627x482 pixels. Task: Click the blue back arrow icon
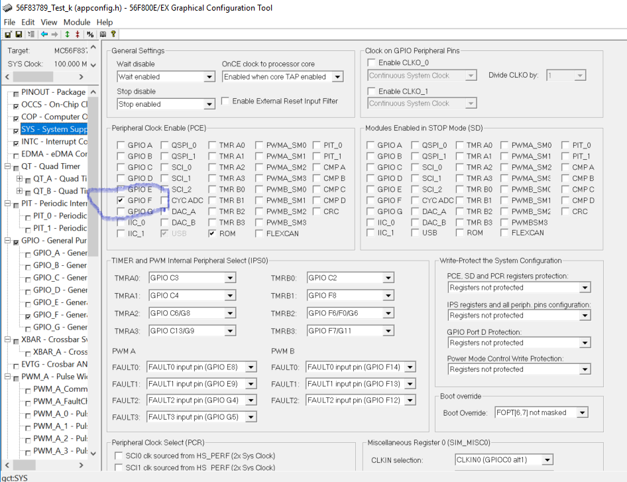(44, 34)
